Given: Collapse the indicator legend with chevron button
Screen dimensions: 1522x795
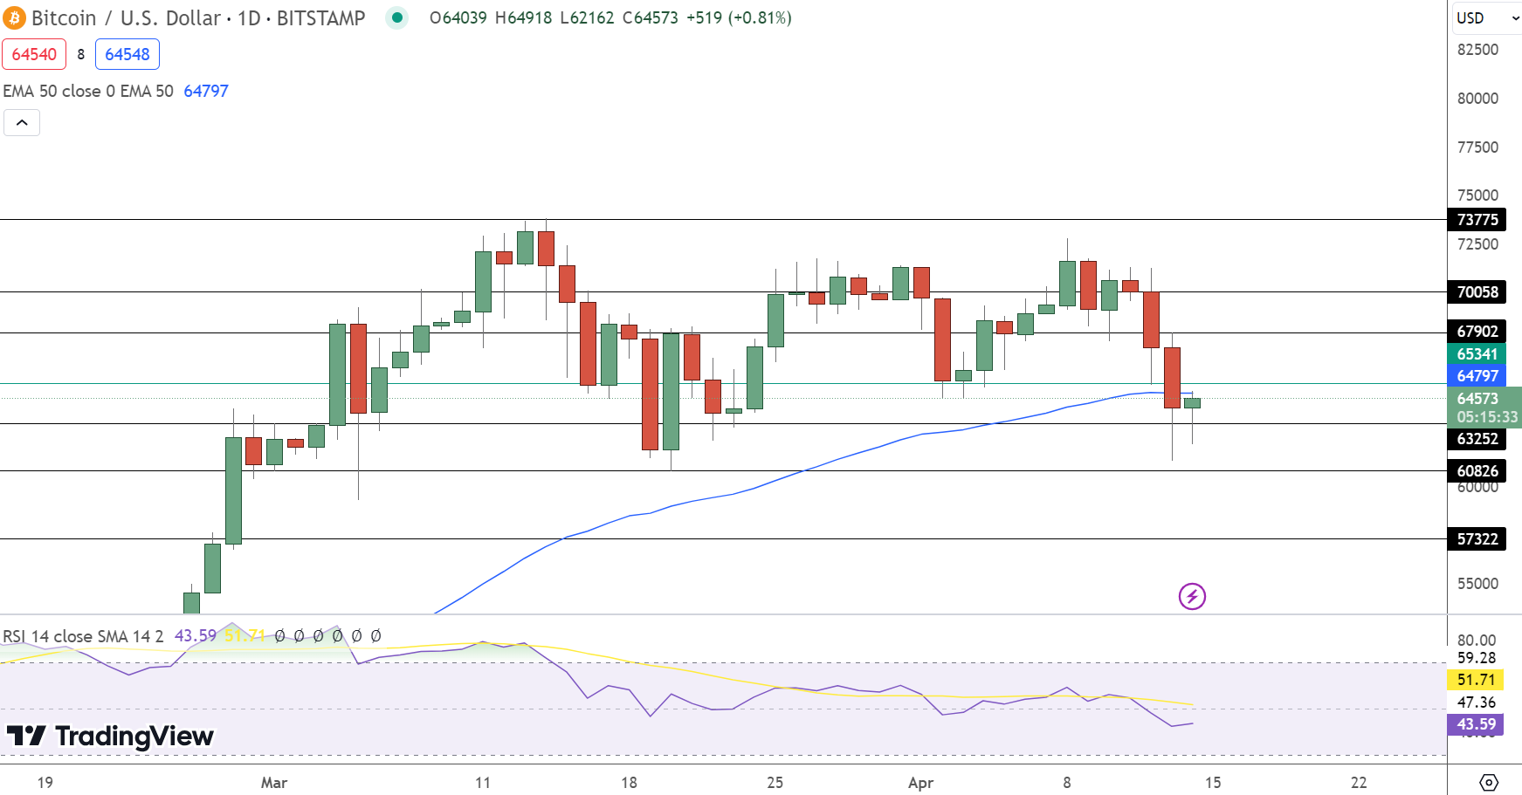Looking at the screenshot, I should (x=22, y=123).
